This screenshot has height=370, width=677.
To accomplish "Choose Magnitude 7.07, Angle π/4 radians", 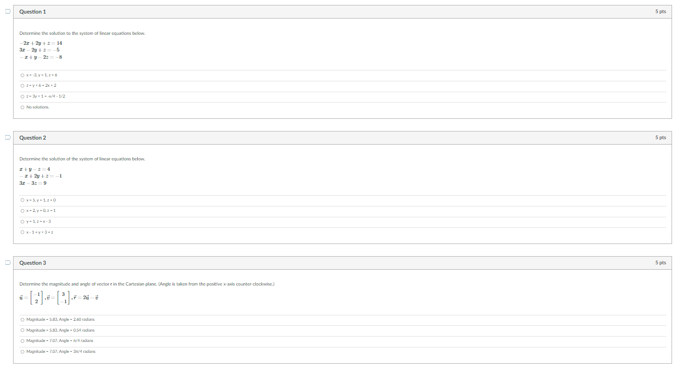I will (x=23, y=341).
